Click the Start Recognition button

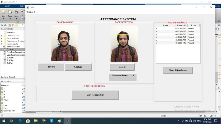tap(95, 95)
